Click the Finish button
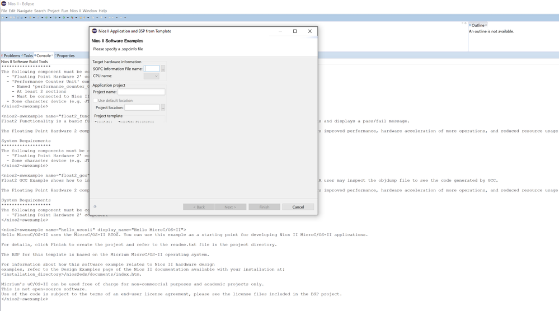Viewport: 559px width, 311px height. [264, 207]
